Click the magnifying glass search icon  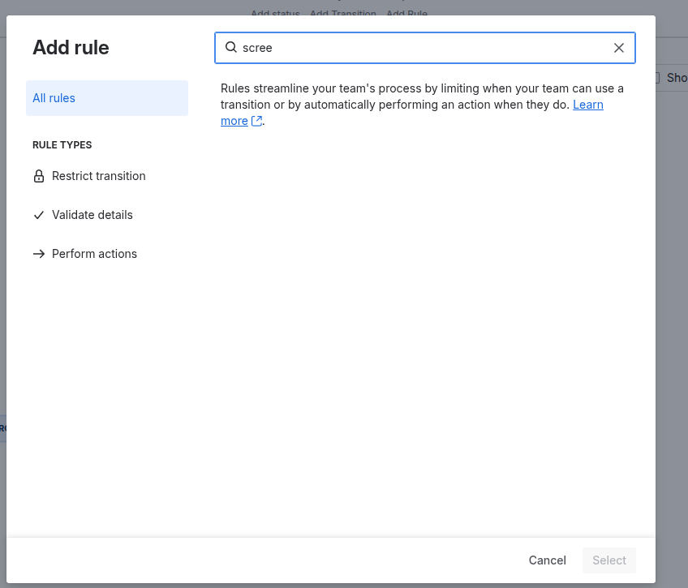pyautogui.click(x=230, y=48)
